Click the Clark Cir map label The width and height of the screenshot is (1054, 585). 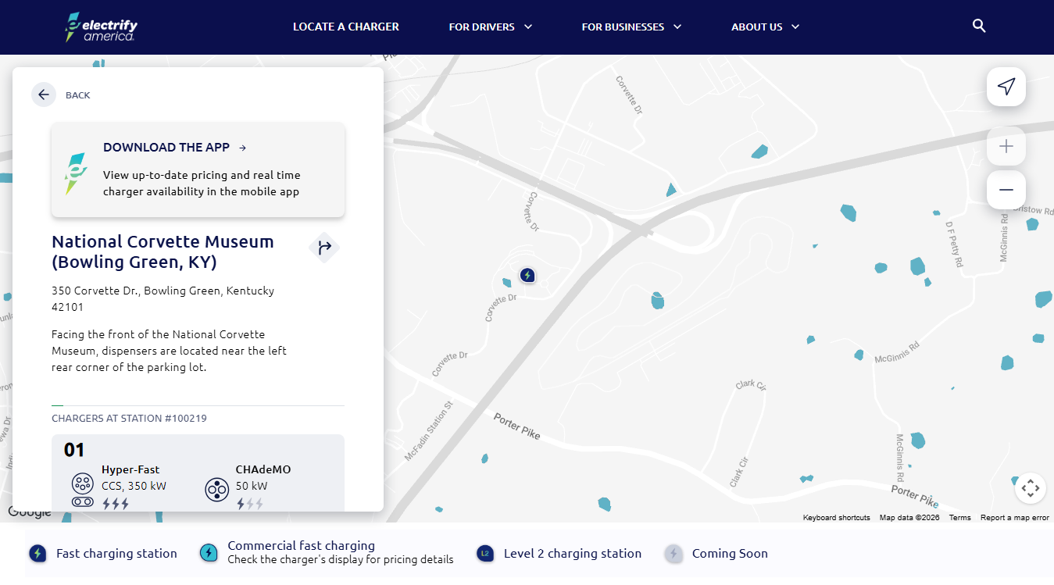752,386
